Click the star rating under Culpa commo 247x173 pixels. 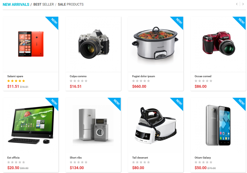click(79, 81)
